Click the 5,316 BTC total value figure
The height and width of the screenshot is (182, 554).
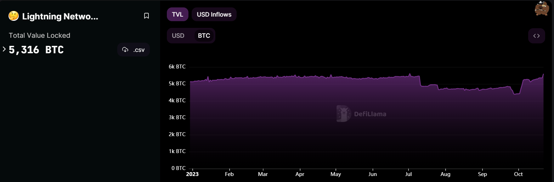(36, 50)
